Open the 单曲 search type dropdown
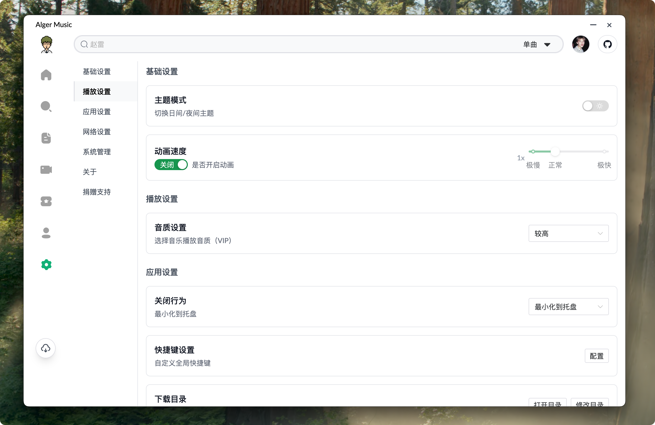The image size is (655, 425). (x=537, y=44)
